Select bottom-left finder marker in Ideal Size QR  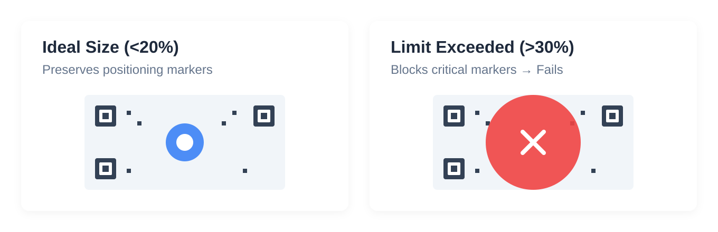coord(106,169)
